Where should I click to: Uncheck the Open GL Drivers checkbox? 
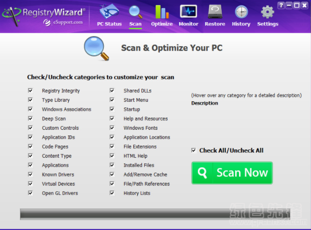tap(30, 193)
